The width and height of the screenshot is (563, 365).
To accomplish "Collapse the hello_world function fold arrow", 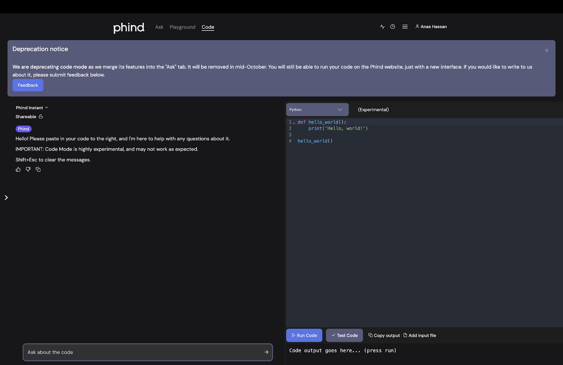I will click(x=294, y=123).
